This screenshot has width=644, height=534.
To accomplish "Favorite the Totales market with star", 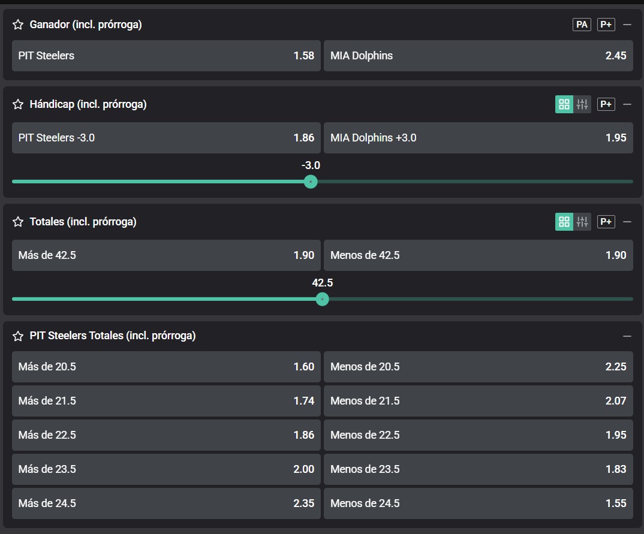I will pos(18,222).
